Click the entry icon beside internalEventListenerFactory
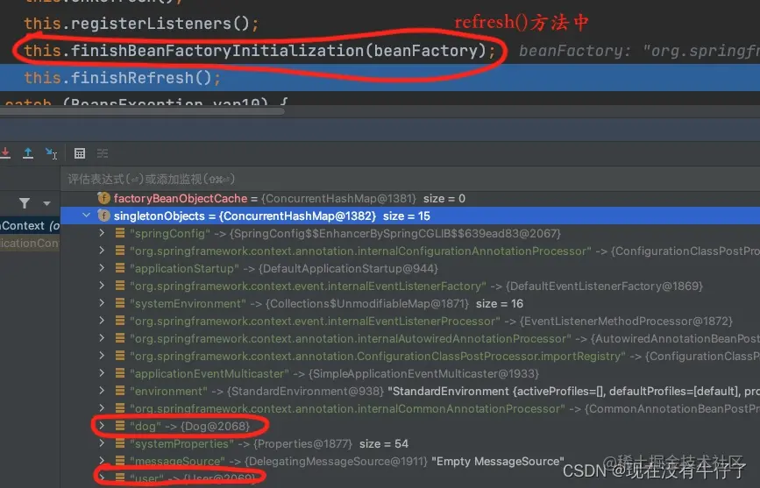760x488 pixels. click(120, 286)
